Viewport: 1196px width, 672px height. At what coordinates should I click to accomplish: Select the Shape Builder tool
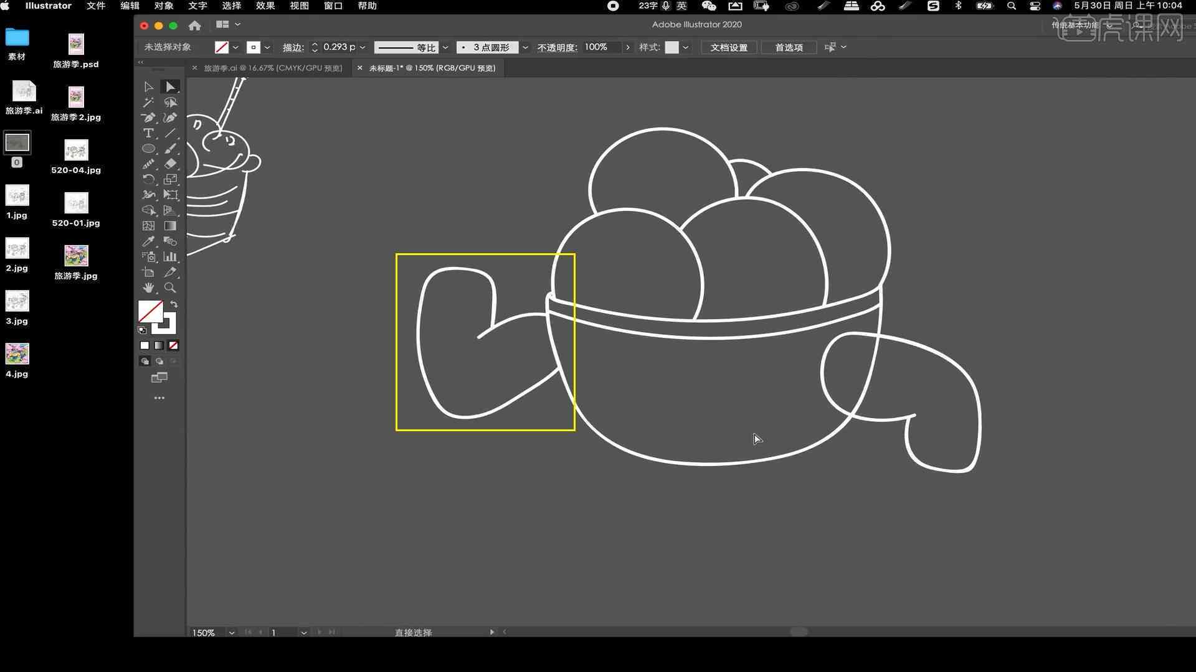click(148, 210)
